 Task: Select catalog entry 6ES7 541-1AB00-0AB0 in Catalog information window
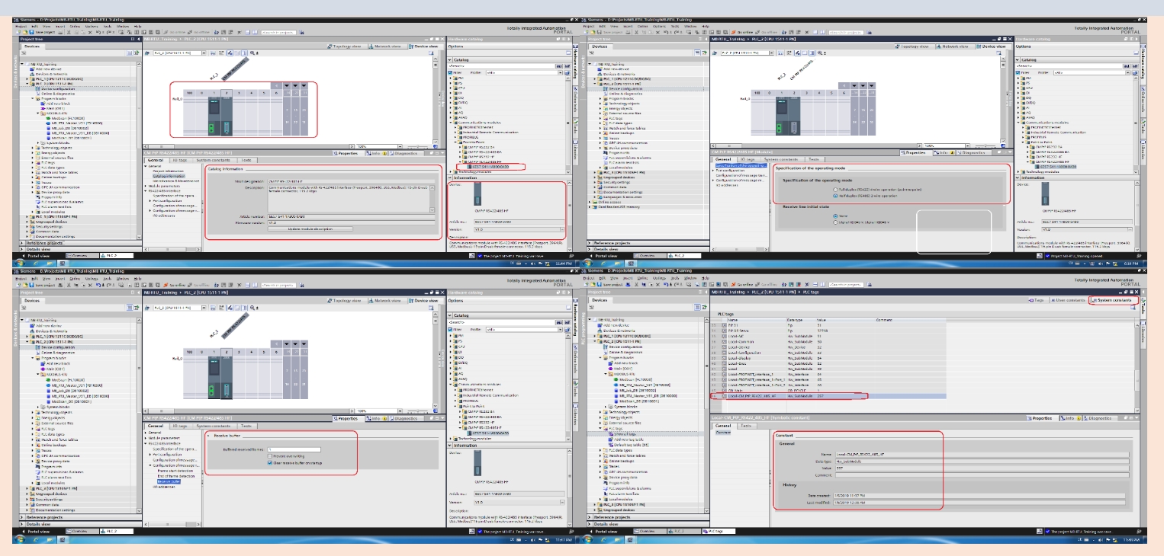coord(492,166)
